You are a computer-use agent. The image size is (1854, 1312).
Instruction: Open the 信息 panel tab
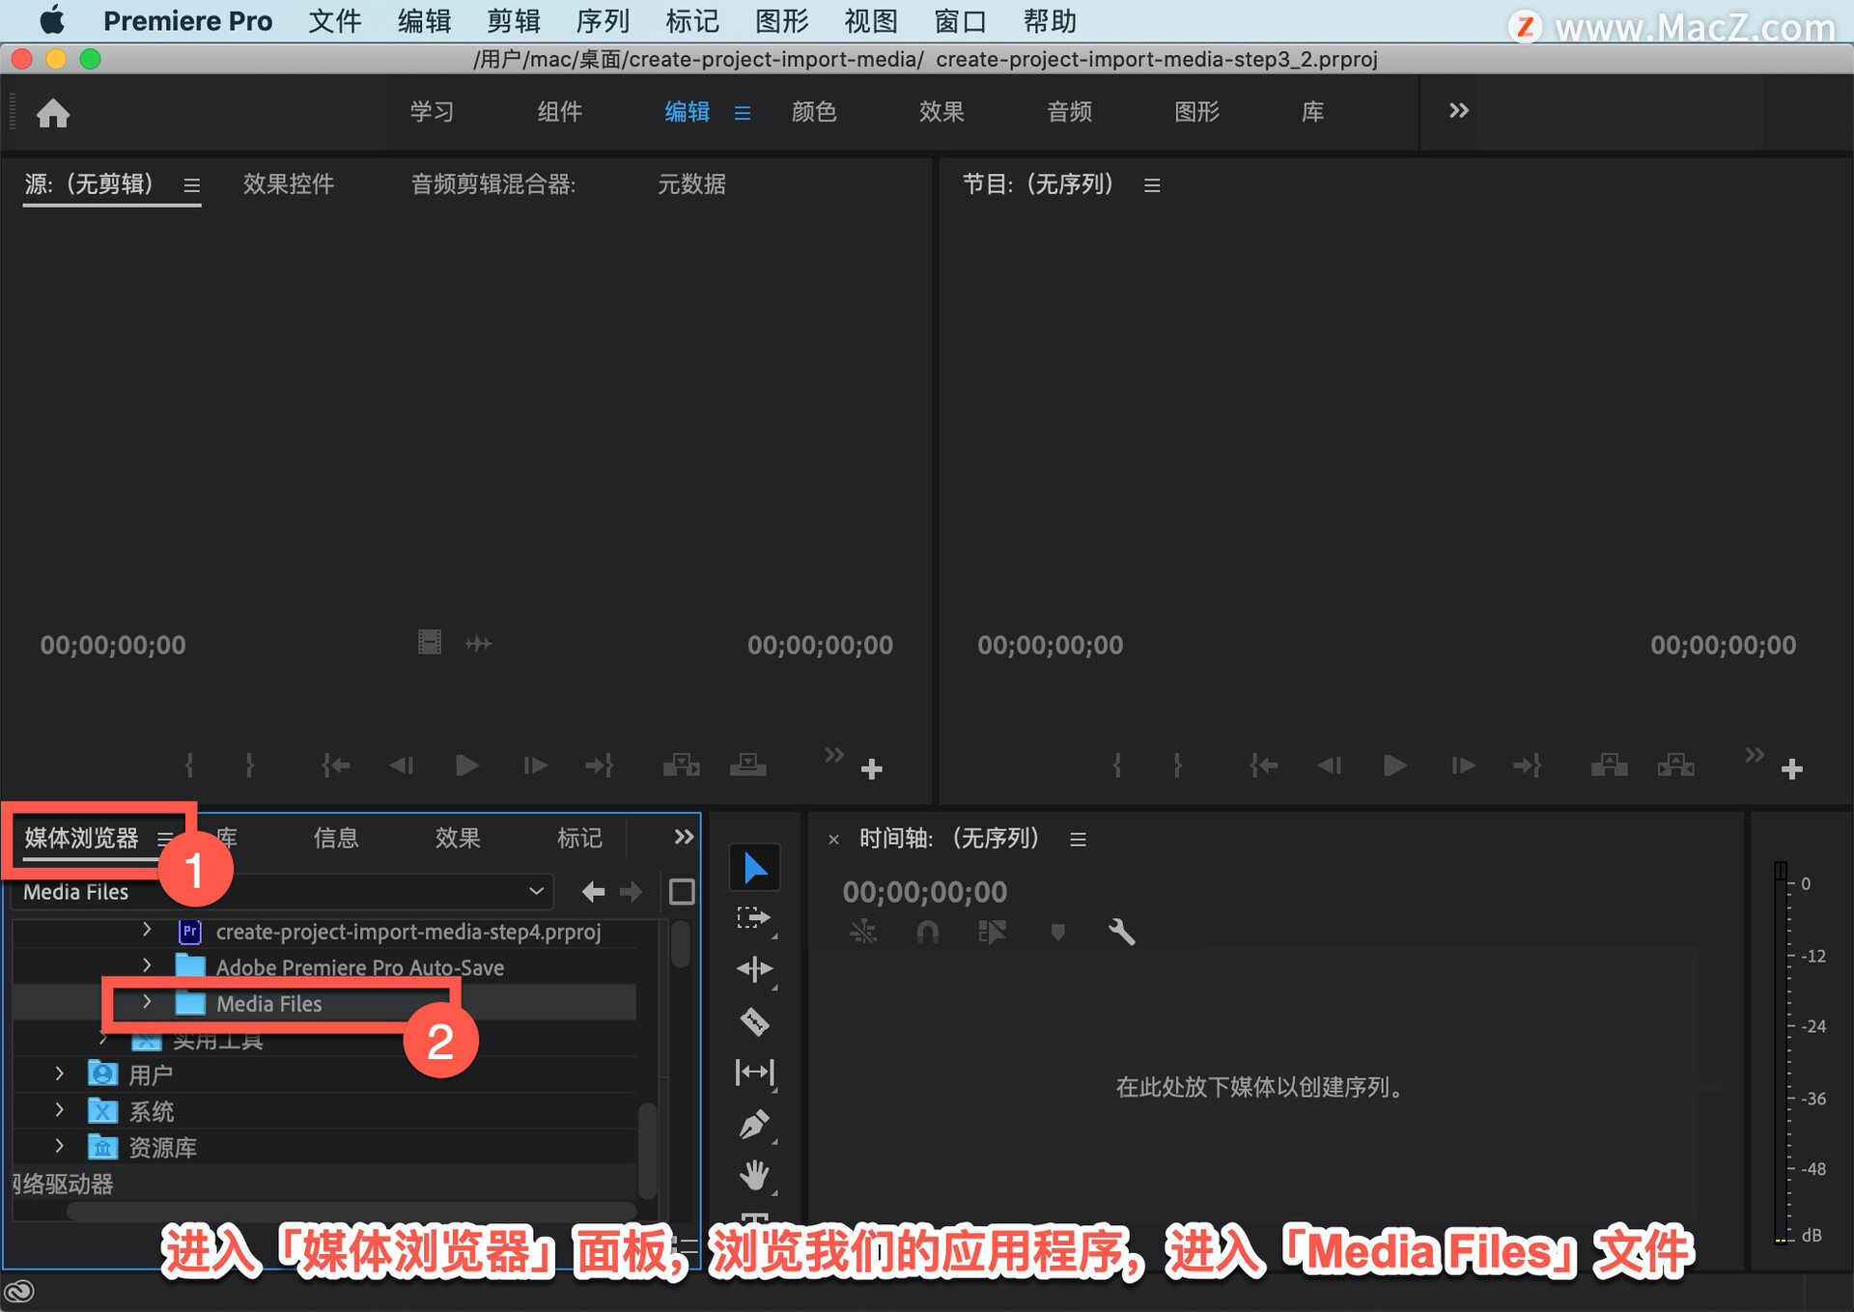point(335,838)
